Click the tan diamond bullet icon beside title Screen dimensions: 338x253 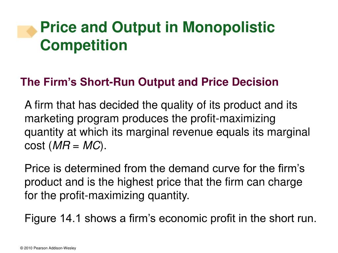27,32
